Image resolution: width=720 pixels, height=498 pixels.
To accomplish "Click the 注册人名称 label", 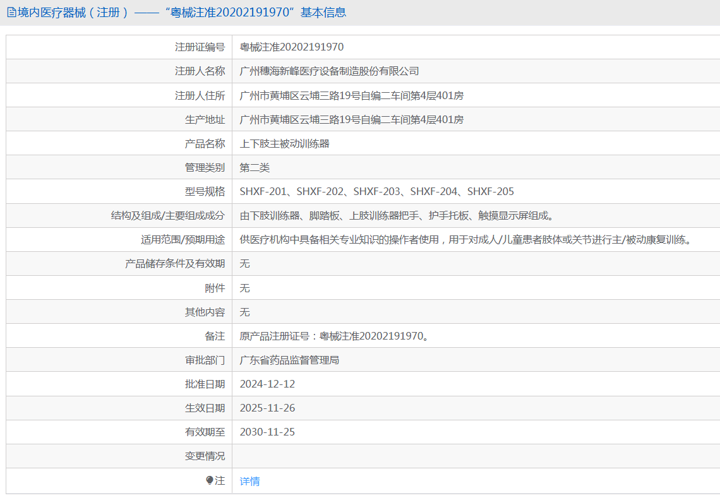I will tap(200, 71).
